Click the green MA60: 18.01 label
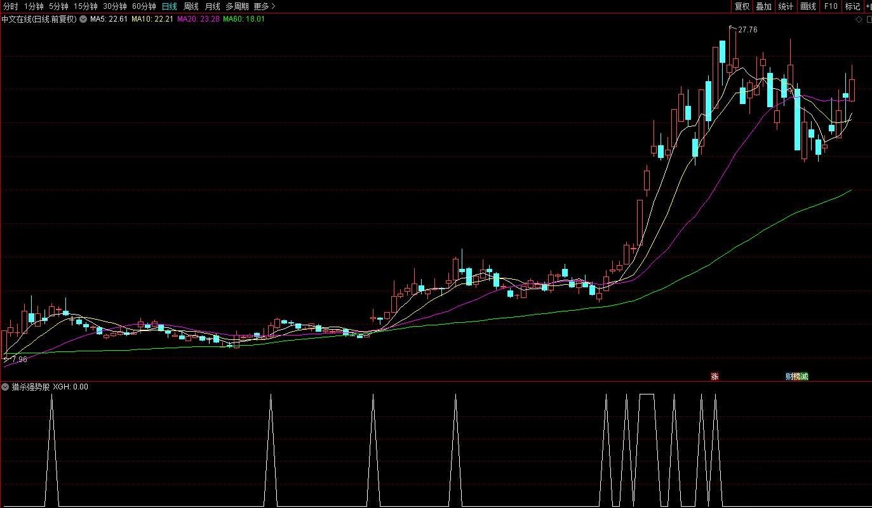Screen dimensions: 872x508 click(x=244, y=19)
